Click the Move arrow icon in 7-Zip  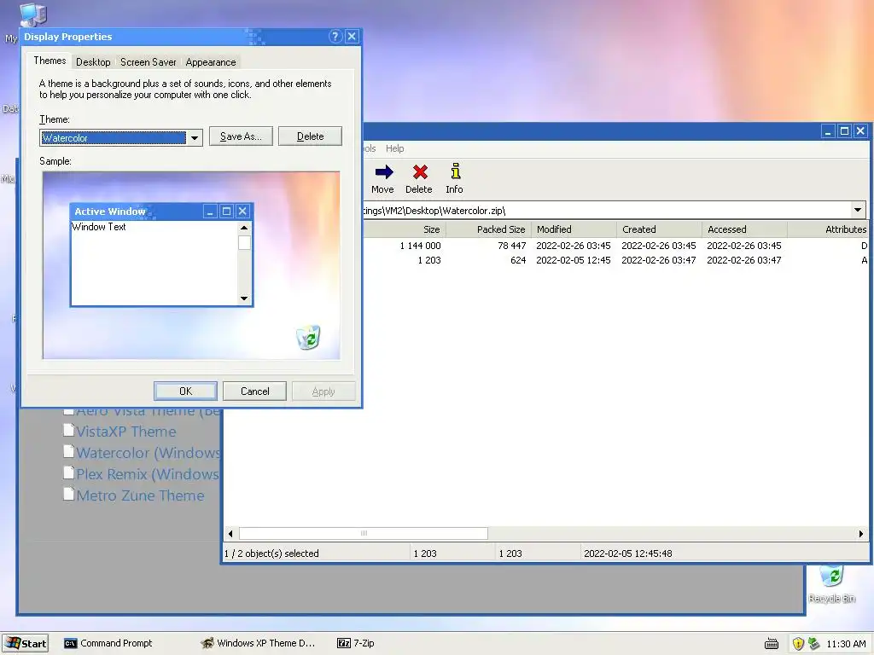coord(383,171)
